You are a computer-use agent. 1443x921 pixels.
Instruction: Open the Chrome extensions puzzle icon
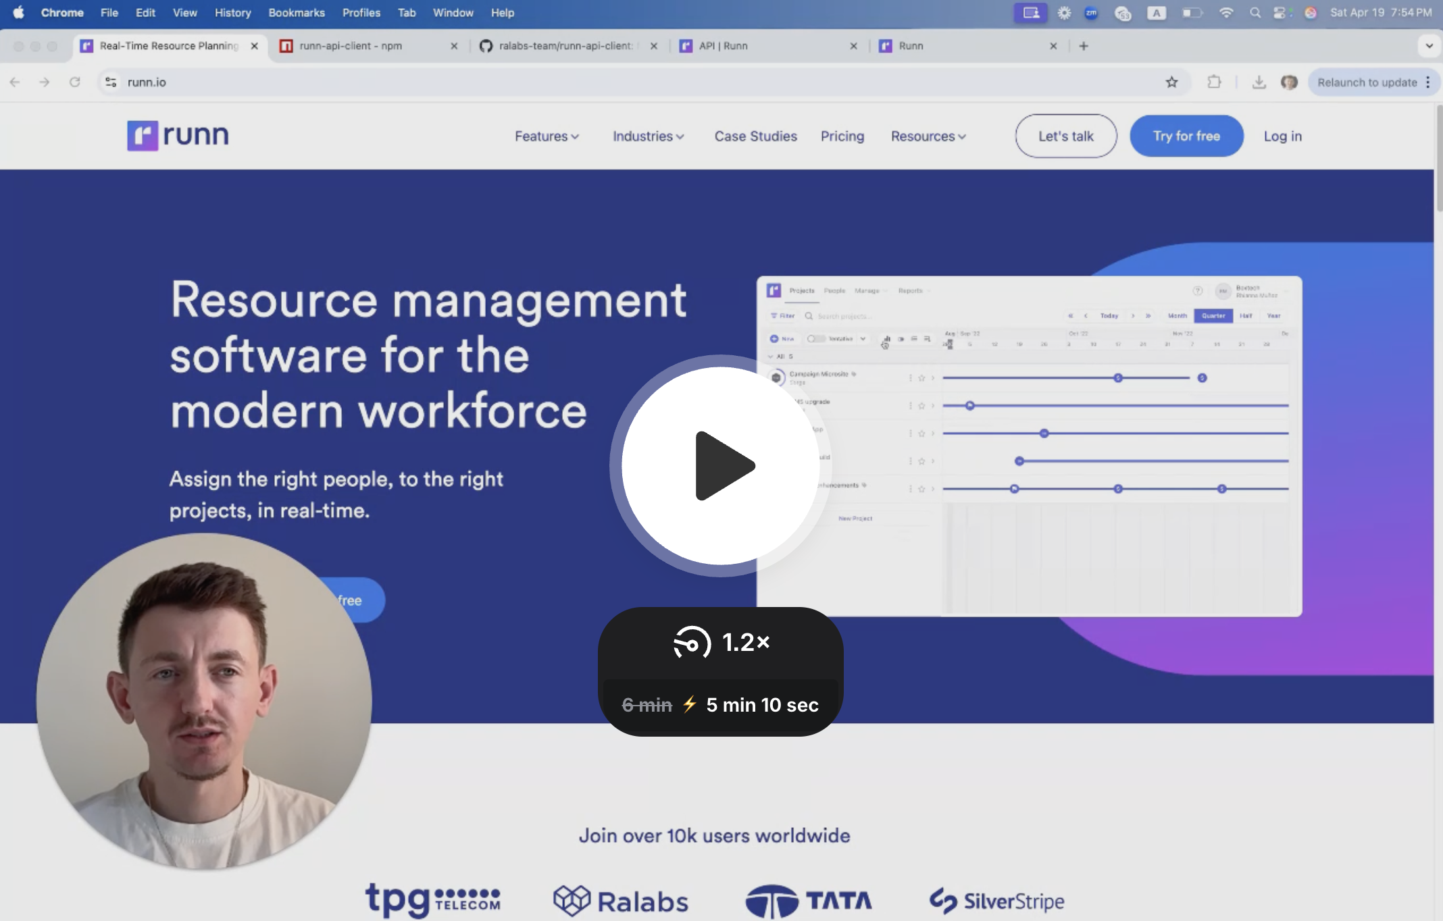[1214, 82]
